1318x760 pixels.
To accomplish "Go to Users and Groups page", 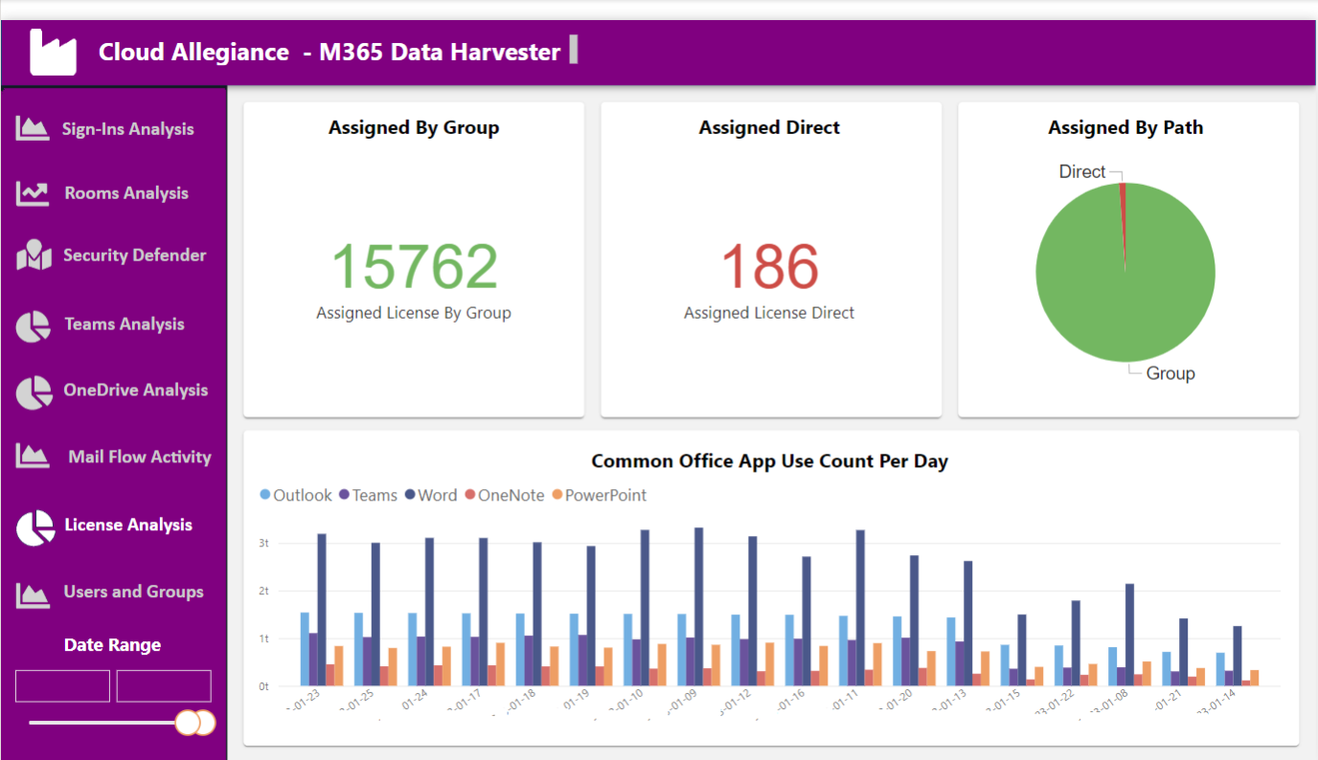I will pyautogui.click(x=133, y=592).
